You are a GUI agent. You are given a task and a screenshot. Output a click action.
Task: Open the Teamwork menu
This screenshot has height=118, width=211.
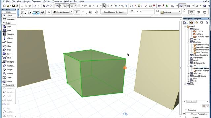click(x=57, y=1)
